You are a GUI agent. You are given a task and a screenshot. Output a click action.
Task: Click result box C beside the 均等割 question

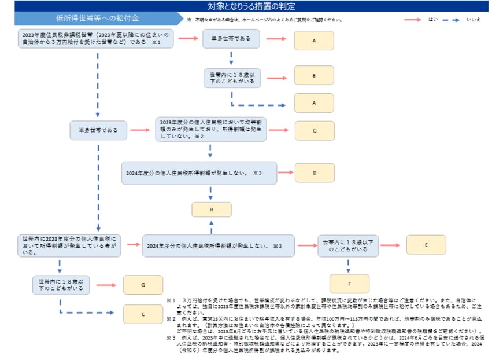point(314,131)
